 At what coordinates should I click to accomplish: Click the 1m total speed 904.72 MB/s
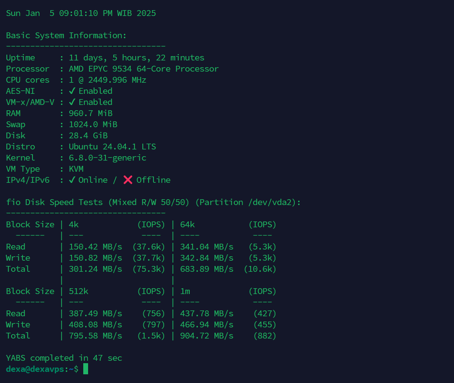coord(207,336)
